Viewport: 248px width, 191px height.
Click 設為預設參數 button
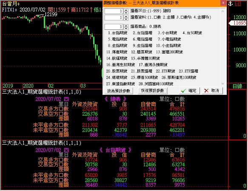pyautogui.click(x=119, y=91)
